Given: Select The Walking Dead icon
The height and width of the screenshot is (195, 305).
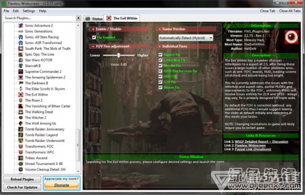Looking at the screenshot, I should coord(21,112).
